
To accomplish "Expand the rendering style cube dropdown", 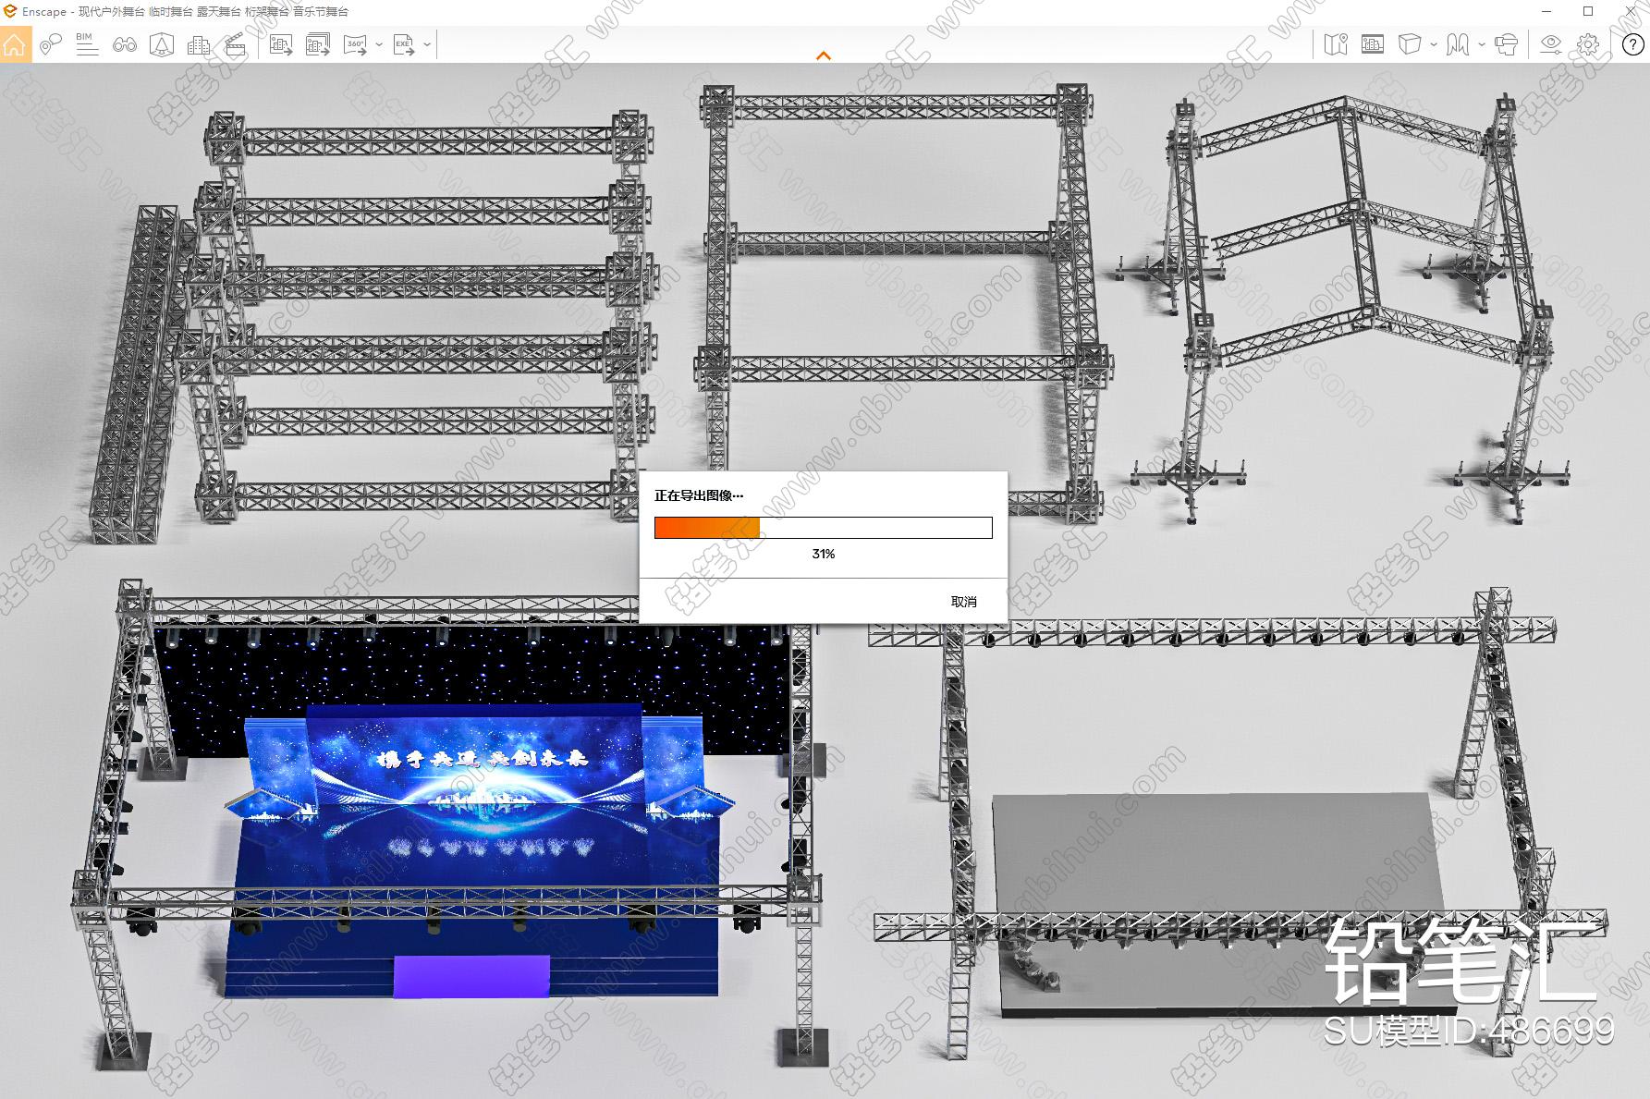I will 1433,44.
